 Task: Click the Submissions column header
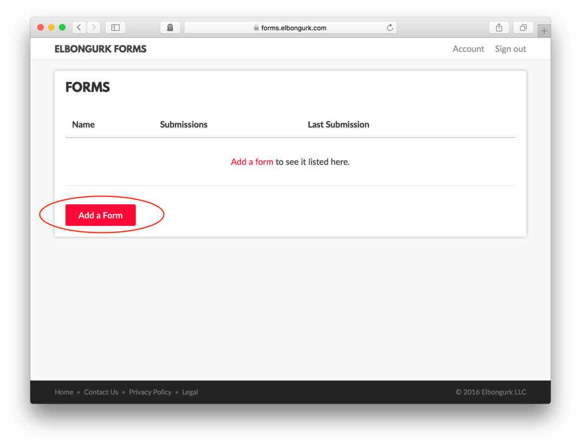pyautogui.click(x=184, y=124)
